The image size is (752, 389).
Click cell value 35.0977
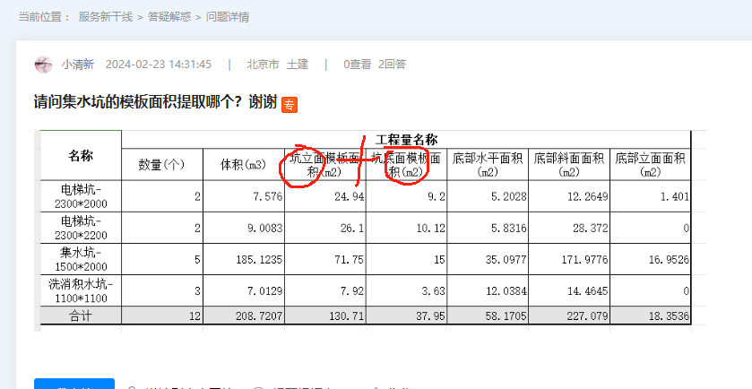488,259
